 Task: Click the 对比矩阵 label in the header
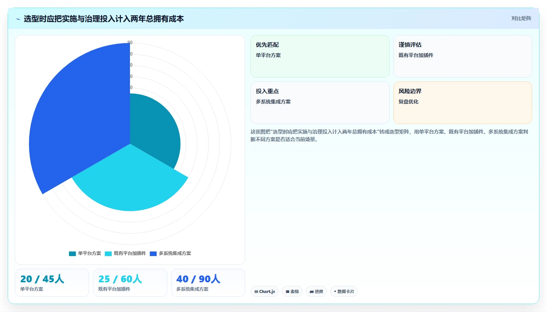521,18
